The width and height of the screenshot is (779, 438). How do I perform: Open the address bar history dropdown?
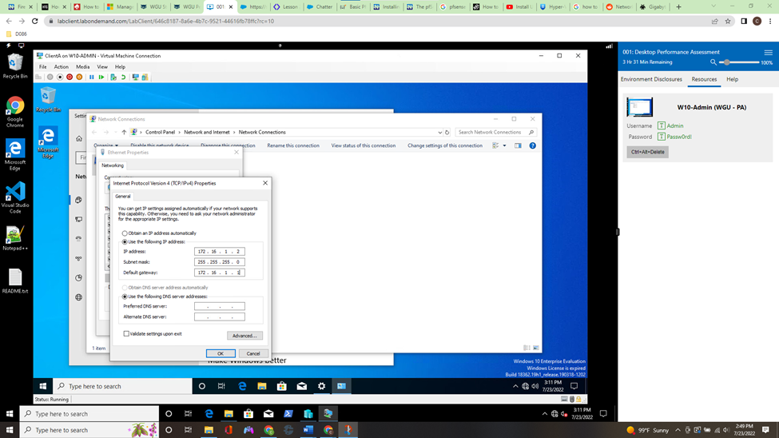click(439, 132)
